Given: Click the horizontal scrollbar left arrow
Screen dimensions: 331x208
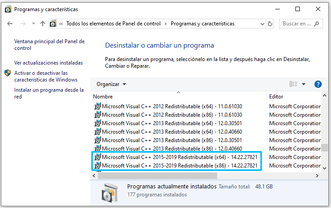Looking at the screenshot, I should coord(94,175).
